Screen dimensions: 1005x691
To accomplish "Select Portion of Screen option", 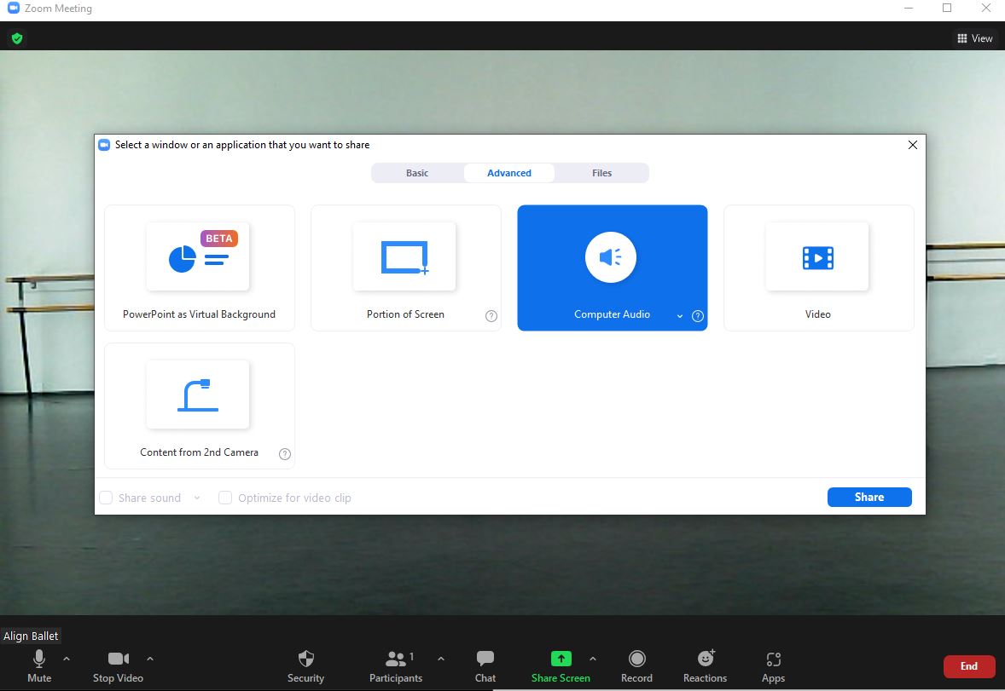I will pyautogui.click(x=406, y=268).
